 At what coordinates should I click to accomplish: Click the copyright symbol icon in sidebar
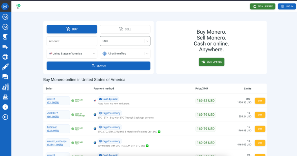pyautogui.click(x=5, y=117)
